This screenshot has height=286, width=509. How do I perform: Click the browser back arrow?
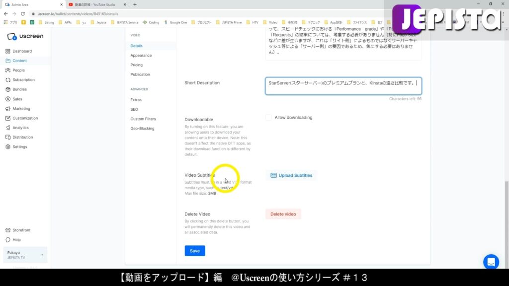pos(5,13)
